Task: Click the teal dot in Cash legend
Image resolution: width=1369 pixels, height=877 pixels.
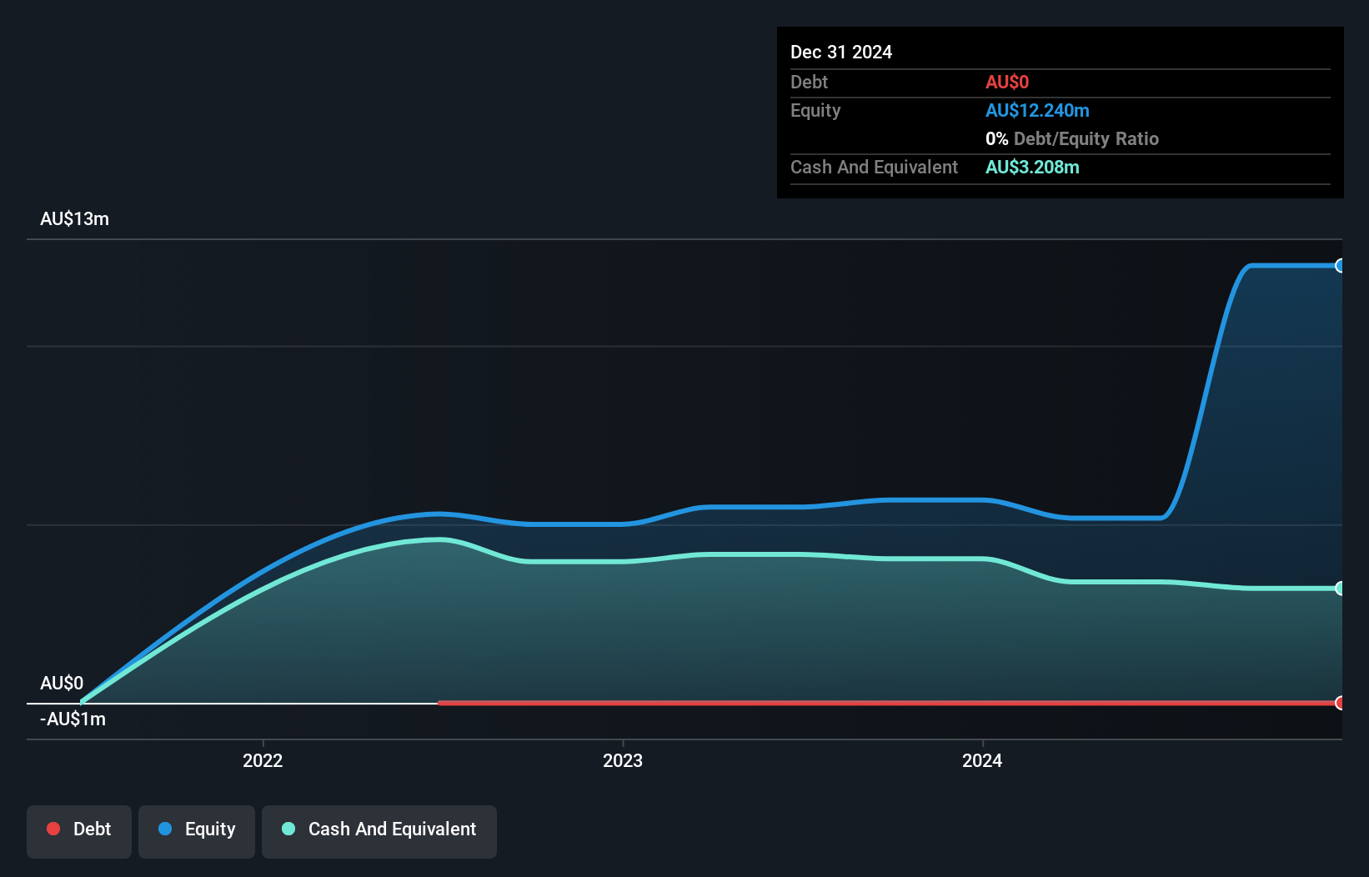Action: coord(288,829)
